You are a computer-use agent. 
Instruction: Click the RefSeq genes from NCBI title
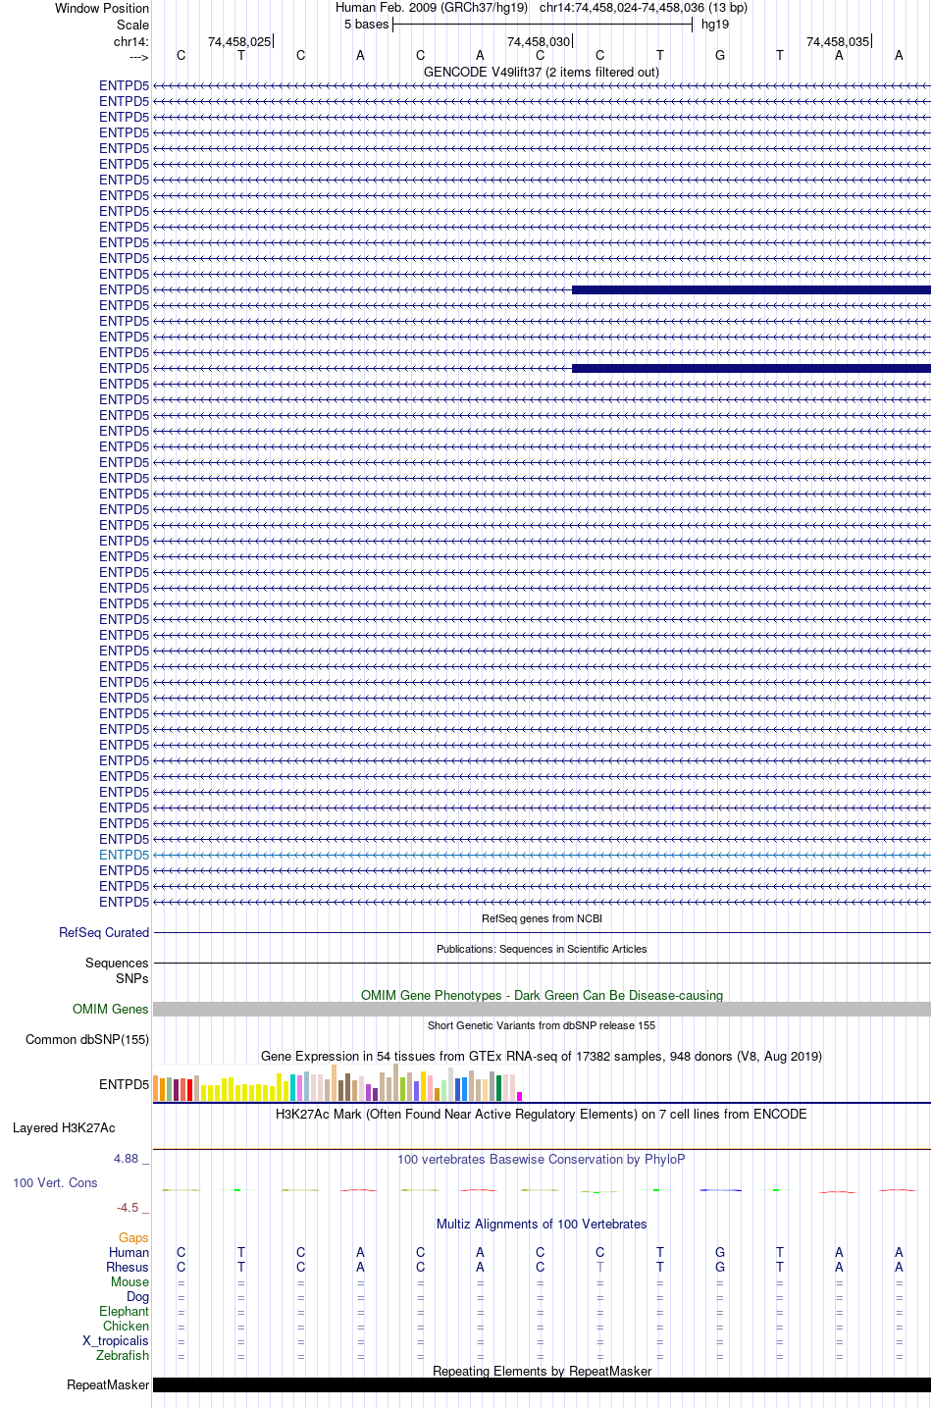click(x=542, y=918)
